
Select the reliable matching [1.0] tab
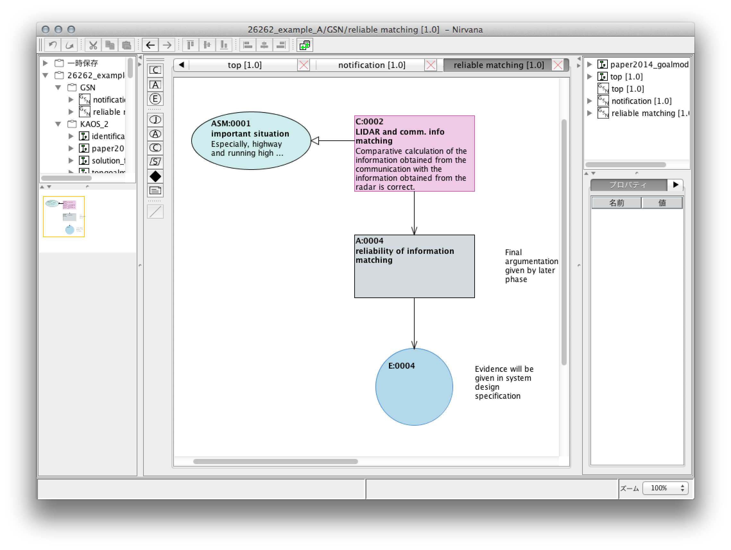pos(498,65)
